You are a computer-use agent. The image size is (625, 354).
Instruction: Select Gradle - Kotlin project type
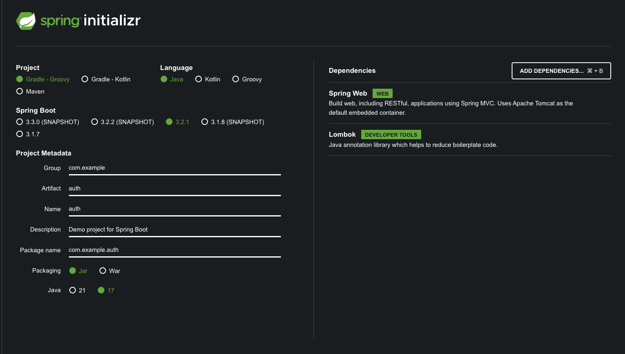(106, 79)
